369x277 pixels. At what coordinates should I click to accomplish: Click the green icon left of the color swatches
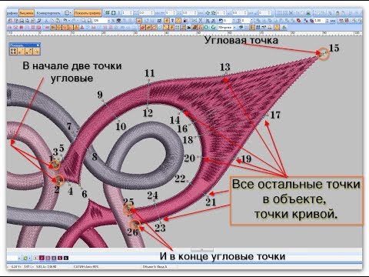pos(25,258)
